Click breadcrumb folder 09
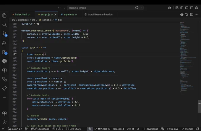The image size is (201, 131). point(14,20)
